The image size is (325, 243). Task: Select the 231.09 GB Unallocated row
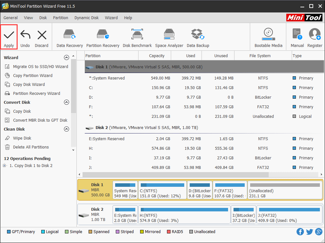click(x=204, y=116)
